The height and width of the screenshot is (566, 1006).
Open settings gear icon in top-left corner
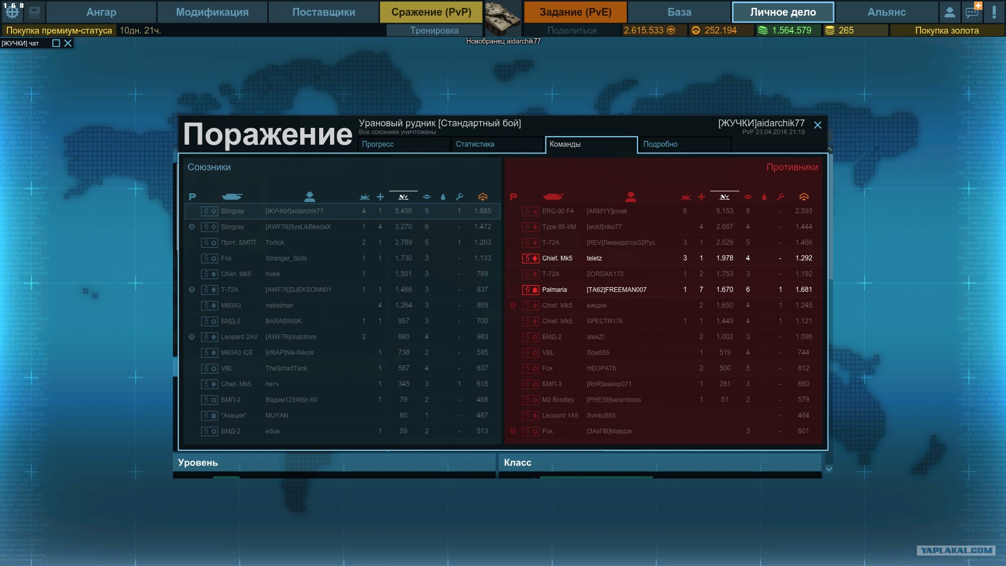pyautogui.click(x=12, y=12)
